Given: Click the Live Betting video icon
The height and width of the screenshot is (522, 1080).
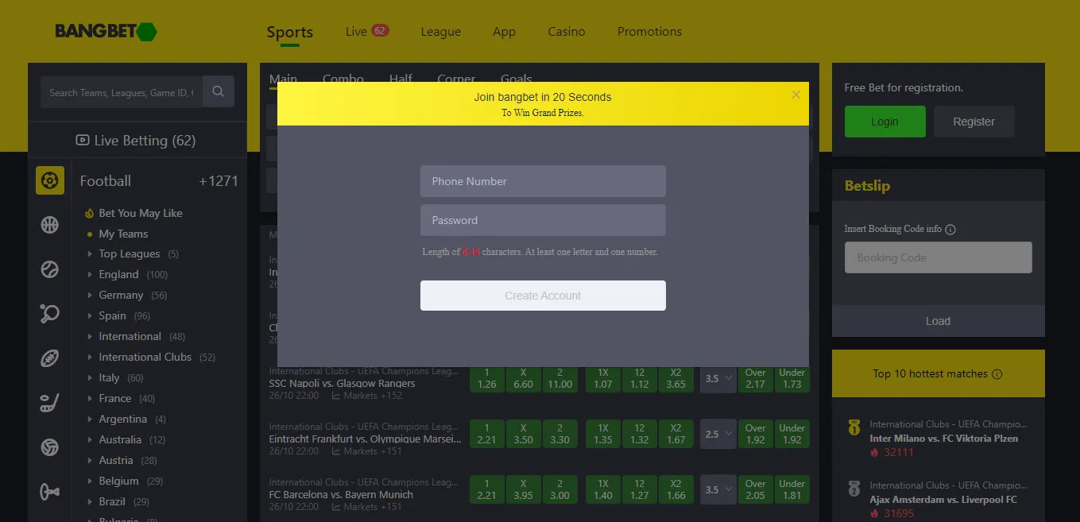Looking at the screenshot, I should click(82, 141).
